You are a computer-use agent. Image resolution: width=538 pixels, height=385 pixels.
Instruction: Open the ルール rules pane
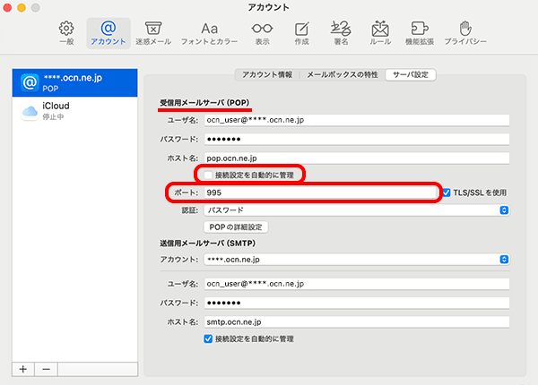(380, 33)
